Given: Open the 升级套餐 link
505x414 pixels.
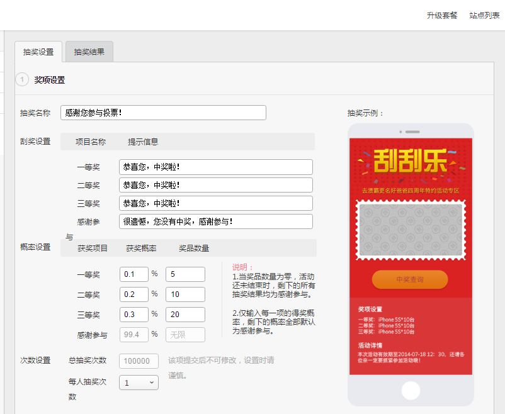Looking at the screenshot, I should [442, 15].
